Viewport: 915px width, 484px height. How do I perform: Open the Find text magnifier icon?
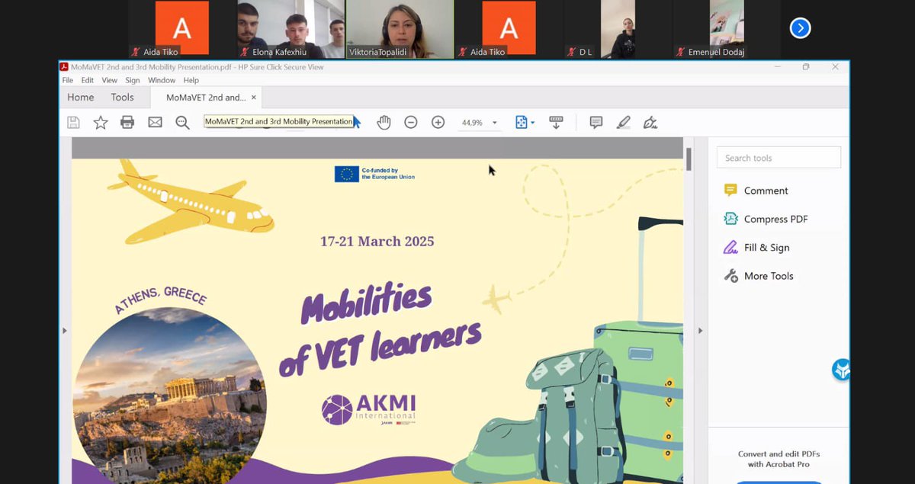(x=182, y=122)
